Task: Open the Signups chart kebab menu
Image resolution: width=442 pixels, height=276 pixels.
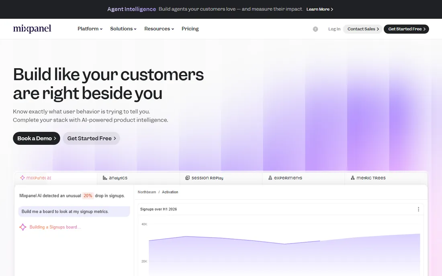Action: 418,209
